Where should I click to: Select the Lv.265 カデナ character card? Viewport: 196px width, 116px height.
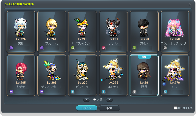point(21,75)
